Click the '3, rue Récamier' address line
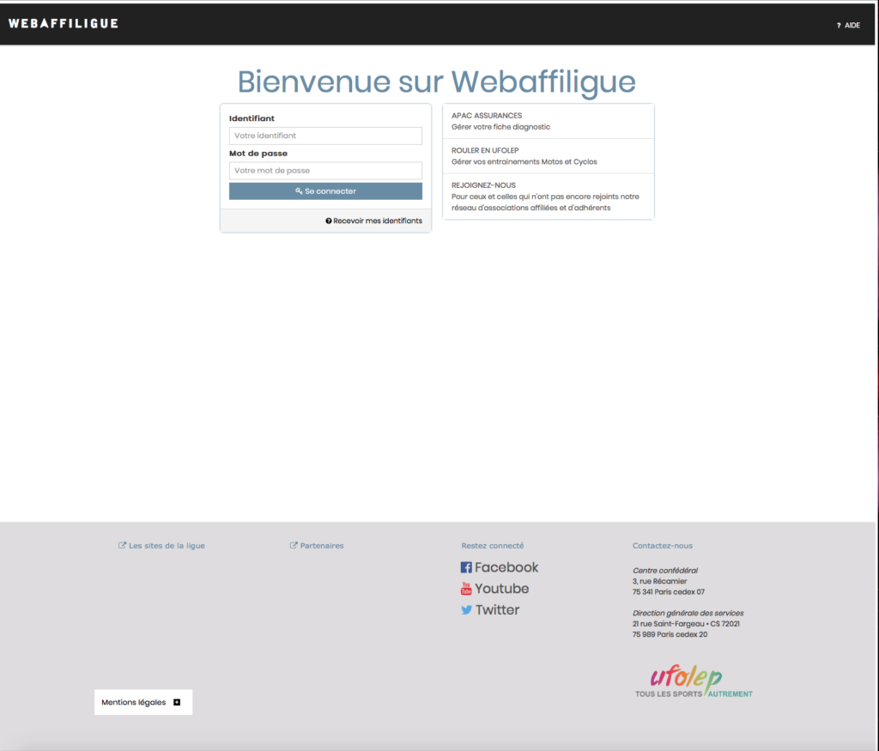The width and height of the screenshot is (879, 751). pos(659,581)
